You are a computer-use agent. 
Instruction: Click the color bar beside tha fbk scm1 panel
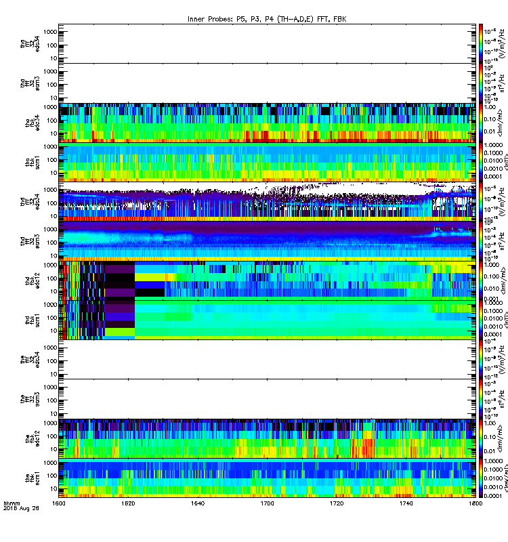click(x=481, y=163)
